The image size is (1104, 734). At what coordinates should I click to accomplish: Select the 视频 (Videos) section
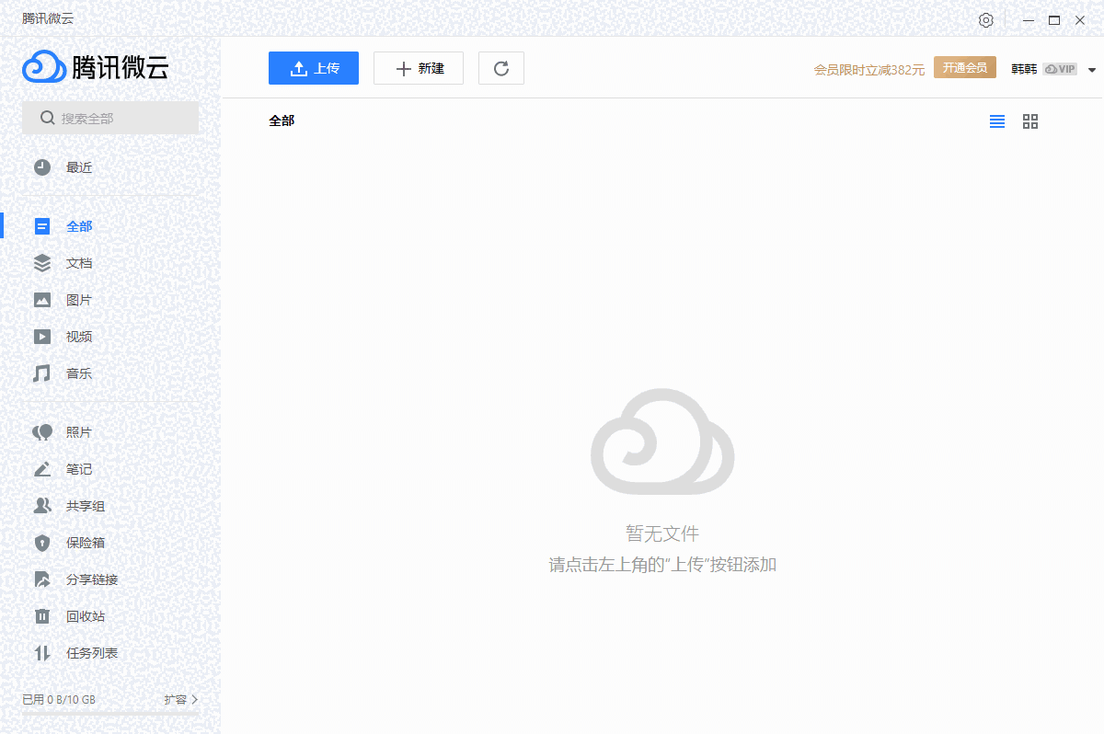pyautogui.click(x=79, y=336)
